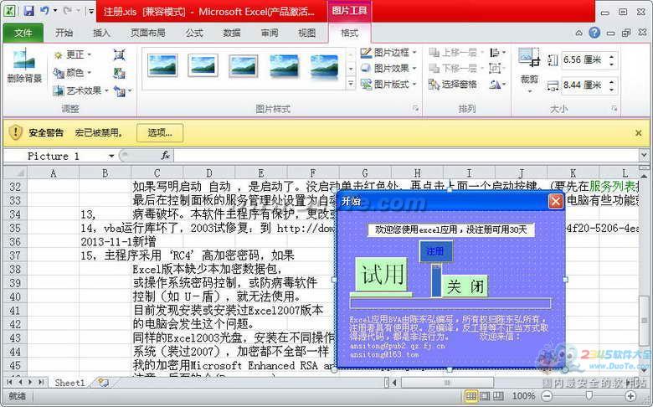Apply the second picture style thumbnail
The width and height of the screenshot is (653, 407).
pos(203,65)
